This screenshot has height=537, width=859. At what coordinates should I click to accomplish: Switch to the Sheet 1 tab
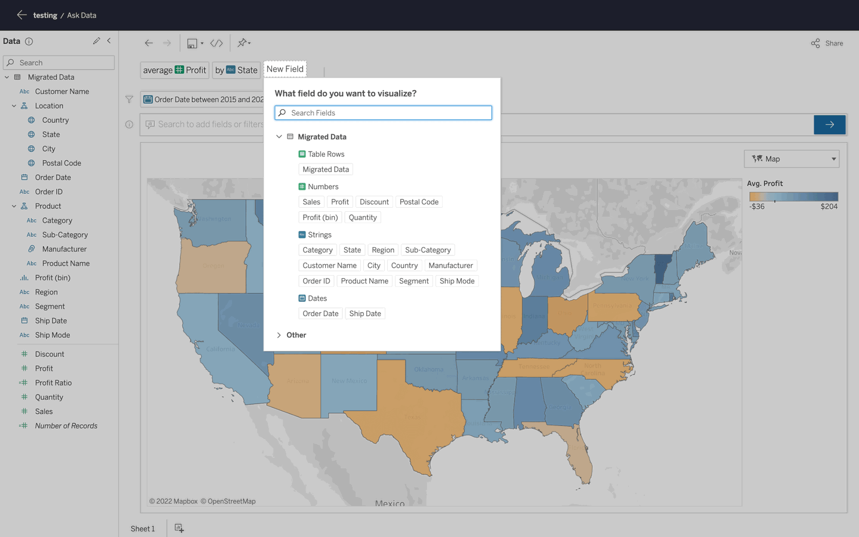pyautogui.click(x=143, y=528)
